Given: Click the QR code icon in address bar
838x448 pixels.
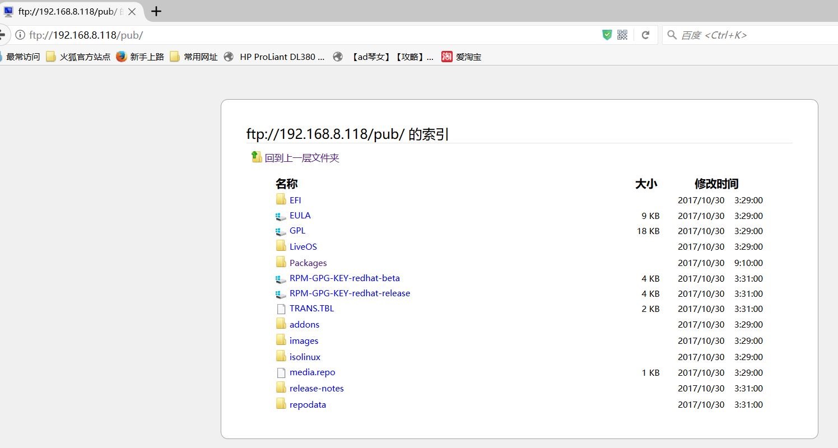Looking at the screenshot, I should point(622,35).
